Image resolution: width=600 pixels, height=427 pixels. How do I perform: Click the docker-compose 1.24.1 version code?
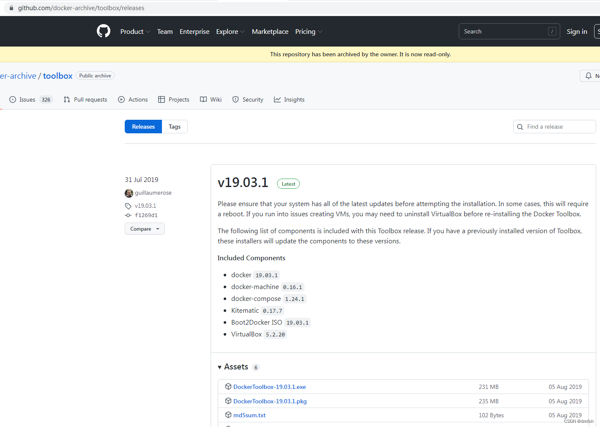pos(295,299)
